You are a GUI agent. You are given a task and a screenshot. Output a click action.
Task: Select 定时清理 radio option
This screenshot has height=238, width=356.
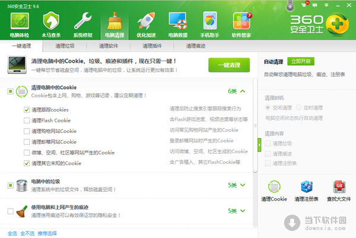298,107
